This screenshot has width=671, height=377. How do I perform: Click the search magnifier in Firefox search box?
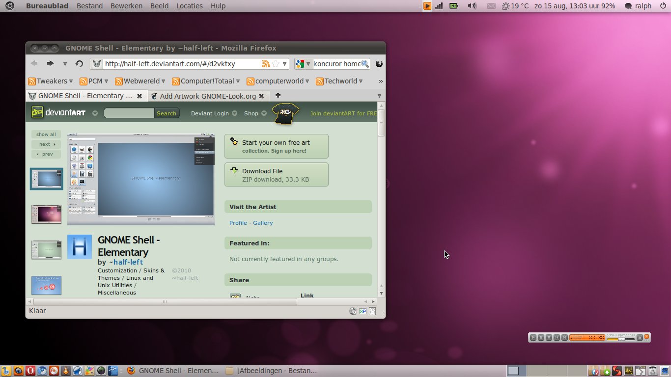click(365, 64)
